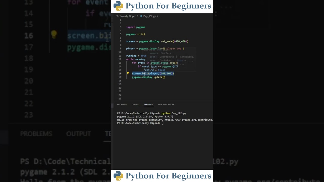Click line number 23 in the gutter

pos(120,99)
